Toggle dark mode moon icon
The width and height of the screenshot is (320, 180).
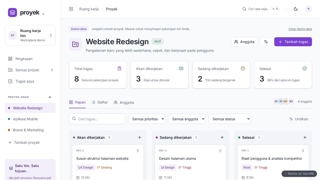pos(296,9)
